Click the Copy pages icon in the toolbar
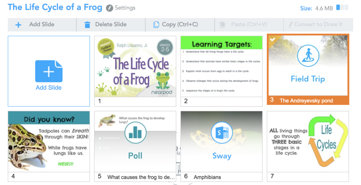Image resolution: width=361 pixels, height=185 pixels. tap(156, 25)
